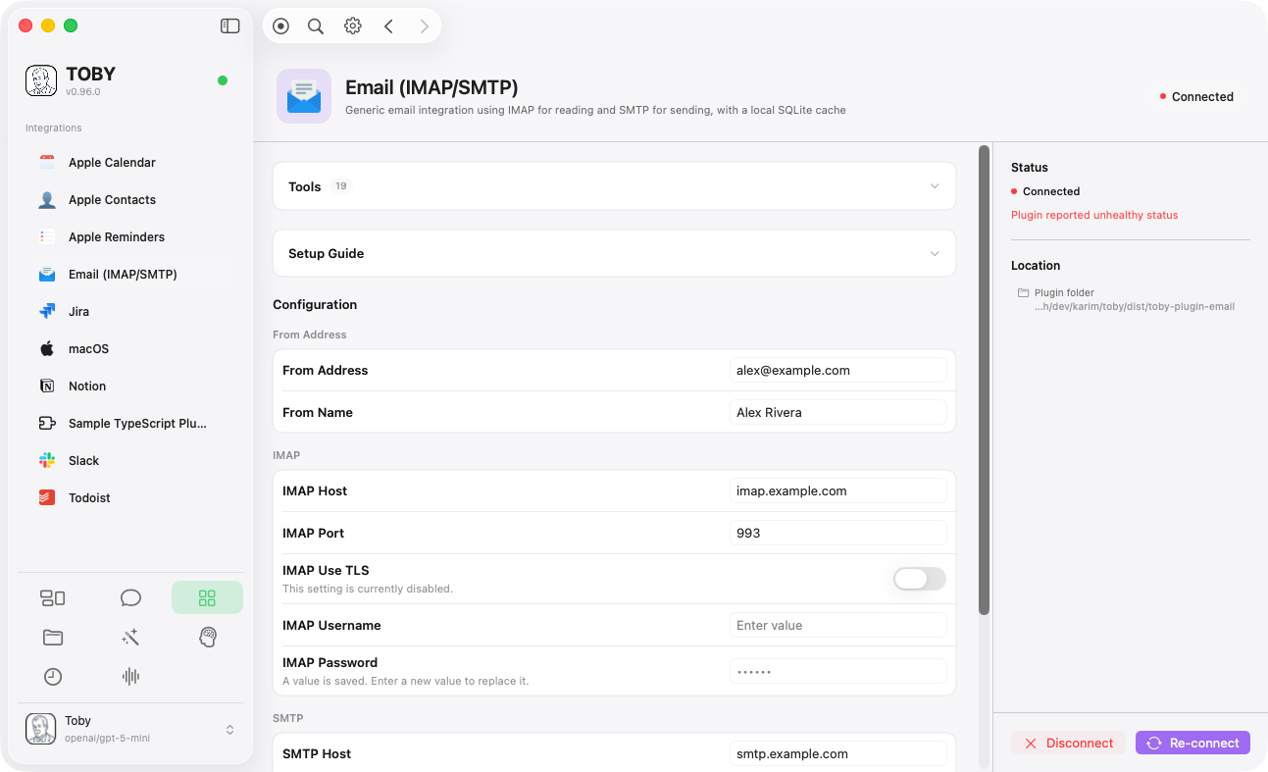The height and width of the screenshot is (772, 1268).
Task: Open settings via the gear icon
Action: click(x=353, y=26)
